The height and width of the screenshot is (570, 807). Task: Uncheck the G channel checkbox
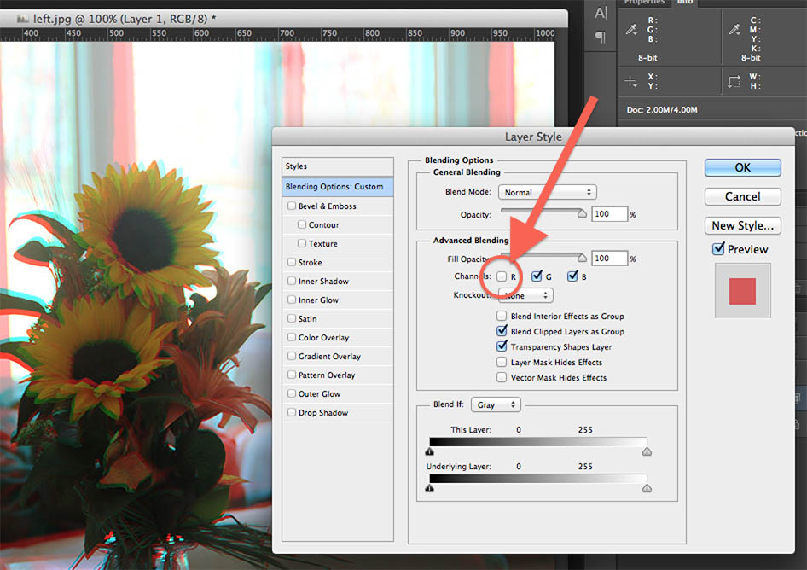tap(537, 276)
